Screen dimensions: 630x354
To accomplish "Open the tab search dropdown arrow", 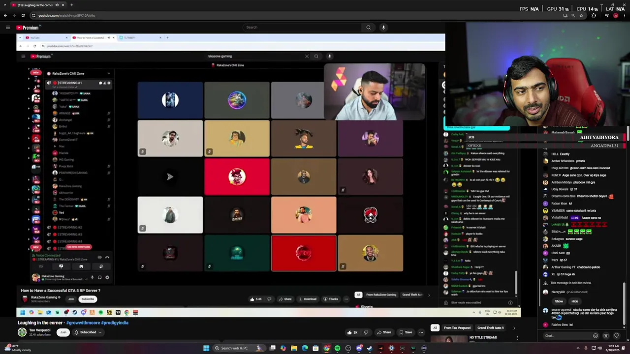I will (x=4, y=5).
